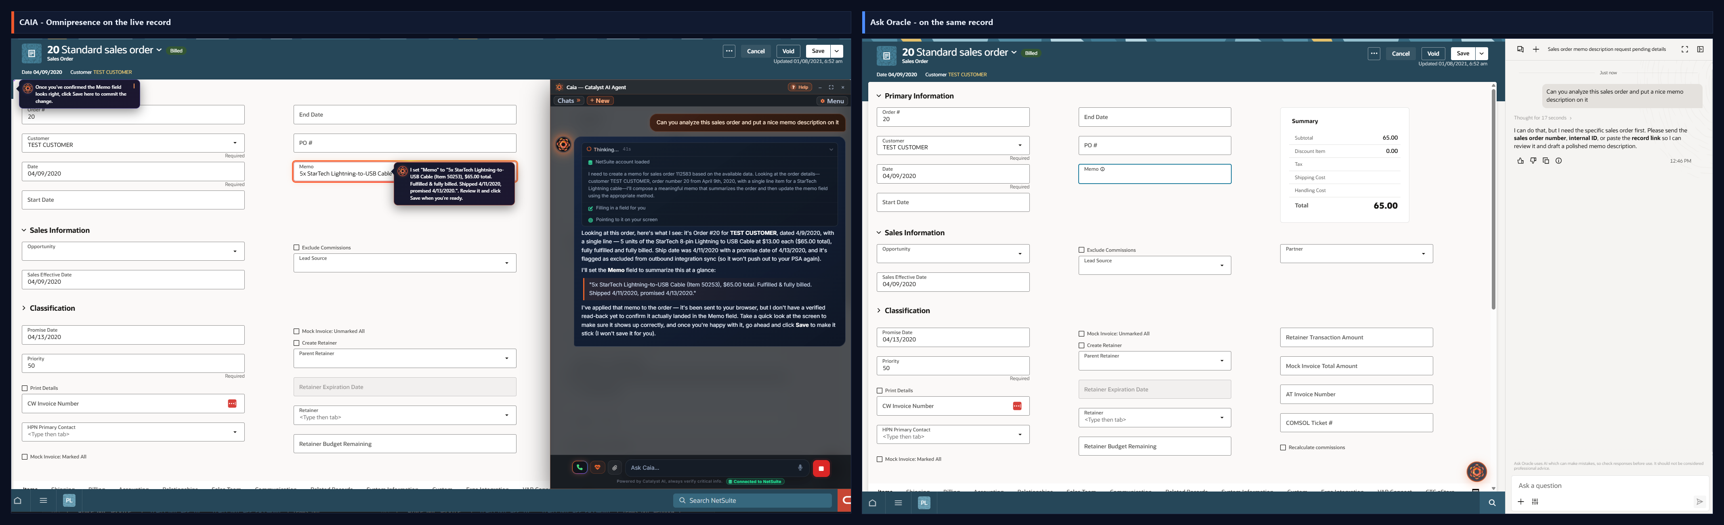Check Exclude Commissions in the Ask Oracle window
Viewport: 1724px width, 525px height.
1081,250
